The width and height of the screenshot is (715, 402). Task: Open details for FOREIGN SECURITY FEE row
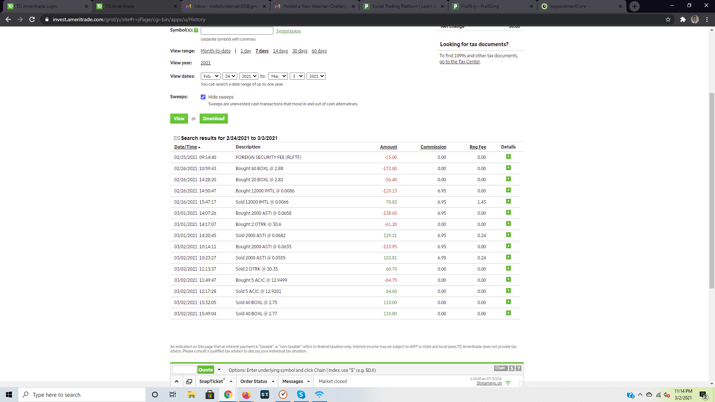click(x=508, y=157)
